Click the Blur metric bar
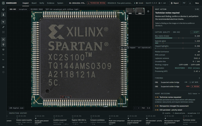The width and height of the screenshot is (202, 126). point(177,38)
